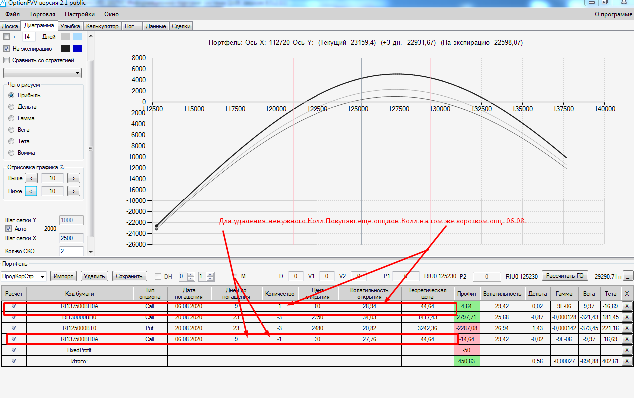Select the Прибыль radio button
Image resolution: width=634 pixels, height=398 pixels.
click(12, 95)
